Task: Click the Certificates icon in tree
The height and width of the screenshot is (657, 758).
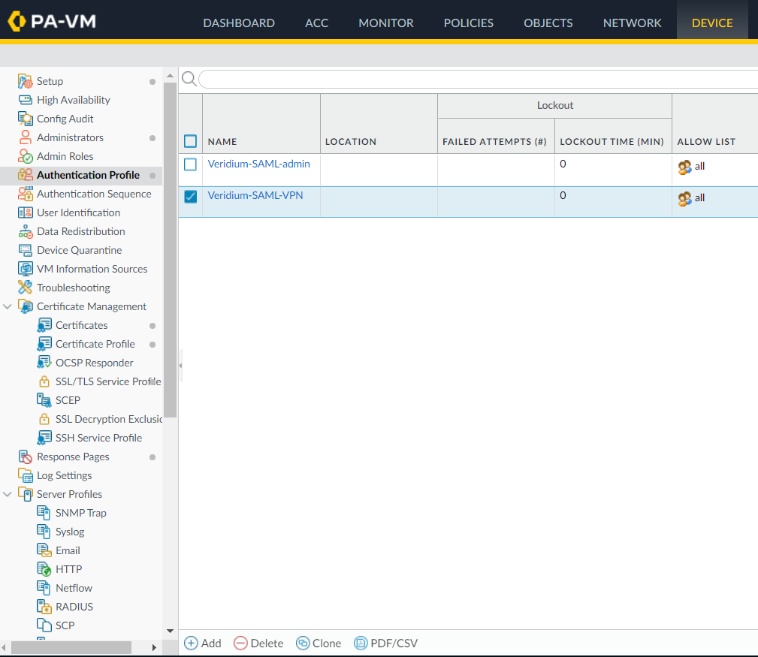Action: tap(44, 325)
